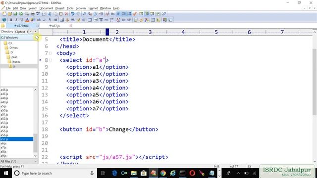This screenshot has height=178, width=317.
Task: Open the Browser menu
Action: [x=81, y=8]
